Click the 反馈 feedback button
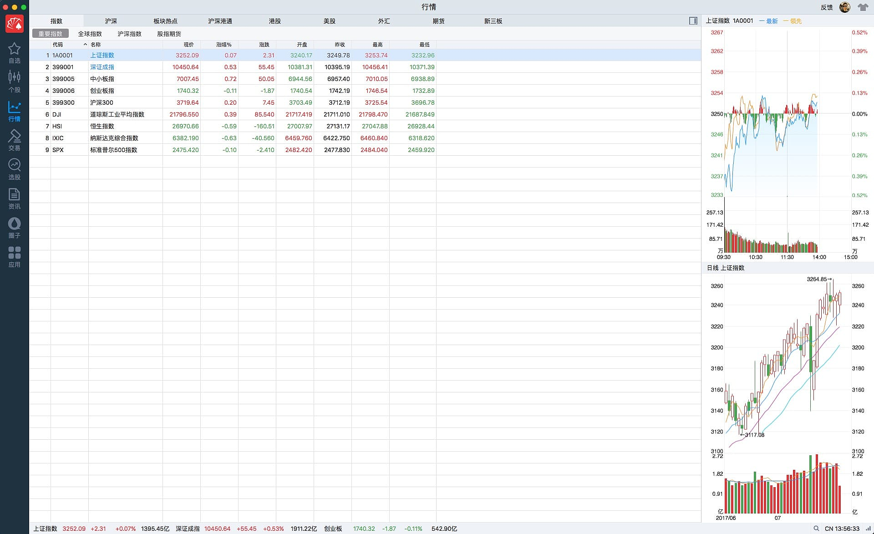 827,7
